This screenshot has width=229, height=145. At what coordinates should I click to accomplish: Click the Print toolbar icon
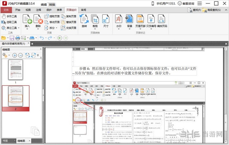point(18,38)
